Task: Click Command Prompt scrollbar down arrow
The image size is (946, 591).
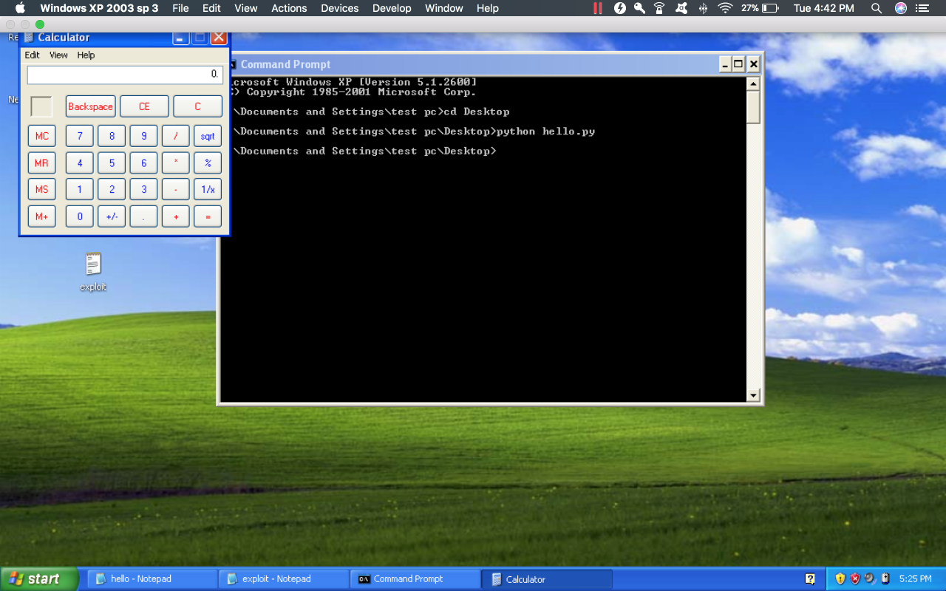Action: click(753, 395)
